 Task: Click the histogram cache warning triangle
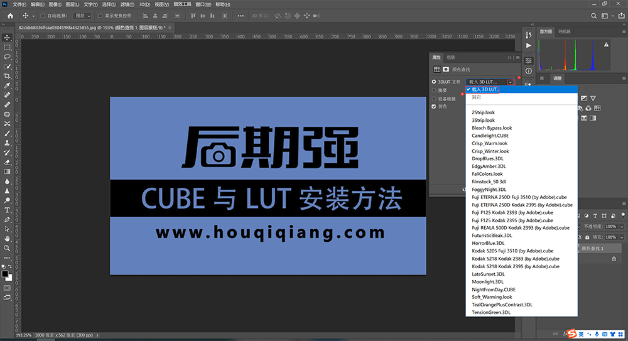pos(606,45)
